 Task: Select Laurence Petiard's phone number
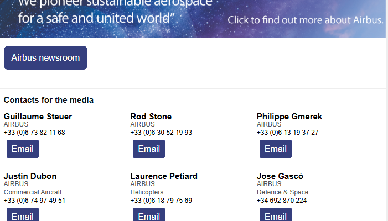tap(161, 201)
